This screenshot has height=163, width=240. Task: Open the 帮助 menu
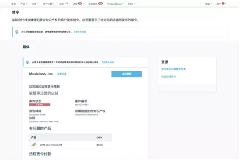208,4
